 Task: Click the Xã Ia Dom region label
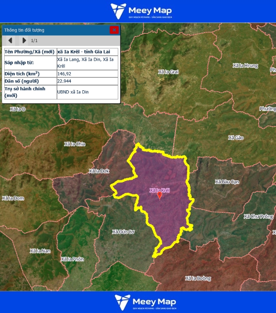pos(13,198)
